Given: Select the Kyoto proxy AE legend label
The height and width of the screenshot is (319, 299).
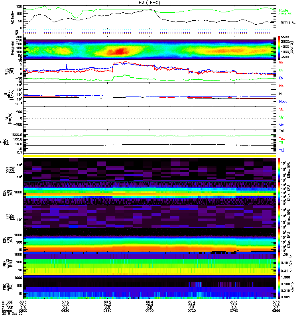Looking at the screenshot, I should click(285, 12).
